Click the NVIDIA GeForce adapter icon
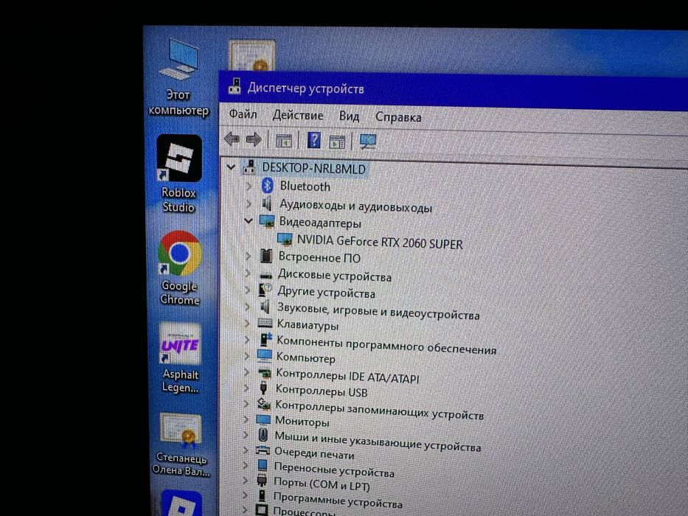Viewport: 688px width, 516px height. [x=285, y=239]
